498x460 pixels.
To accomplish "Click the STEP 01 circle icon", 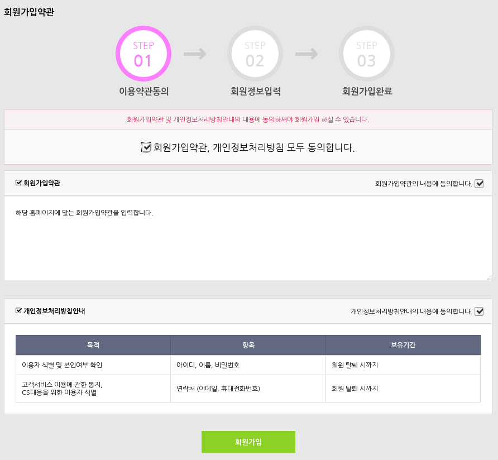I will (x=143, y=54).
